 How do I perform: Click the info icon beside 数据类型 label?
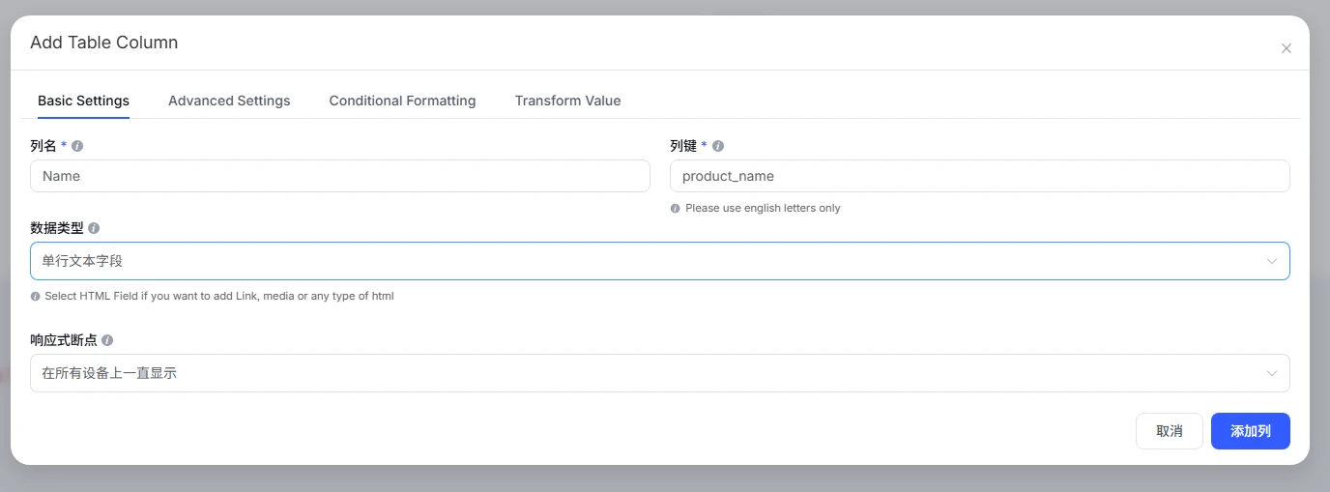click(x=94, y=228)
